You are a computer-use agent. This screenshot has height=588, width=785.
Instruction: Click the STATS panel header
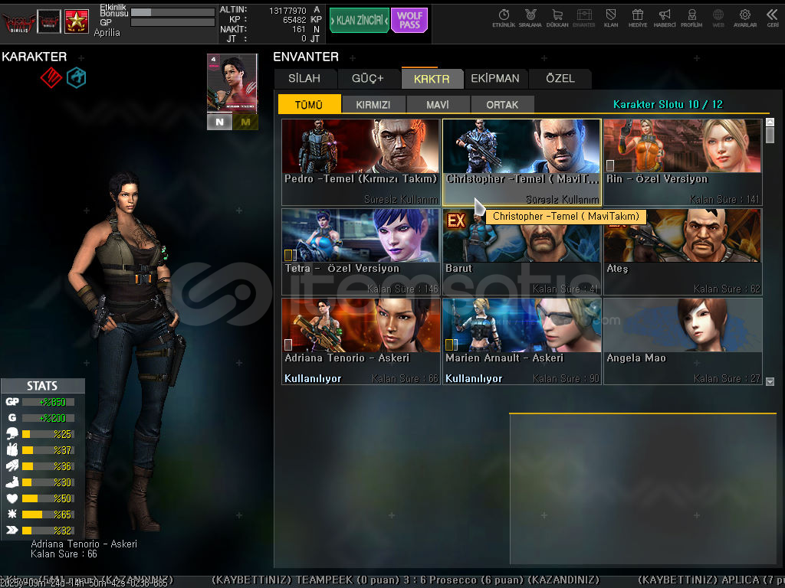[x=43, y=386]
